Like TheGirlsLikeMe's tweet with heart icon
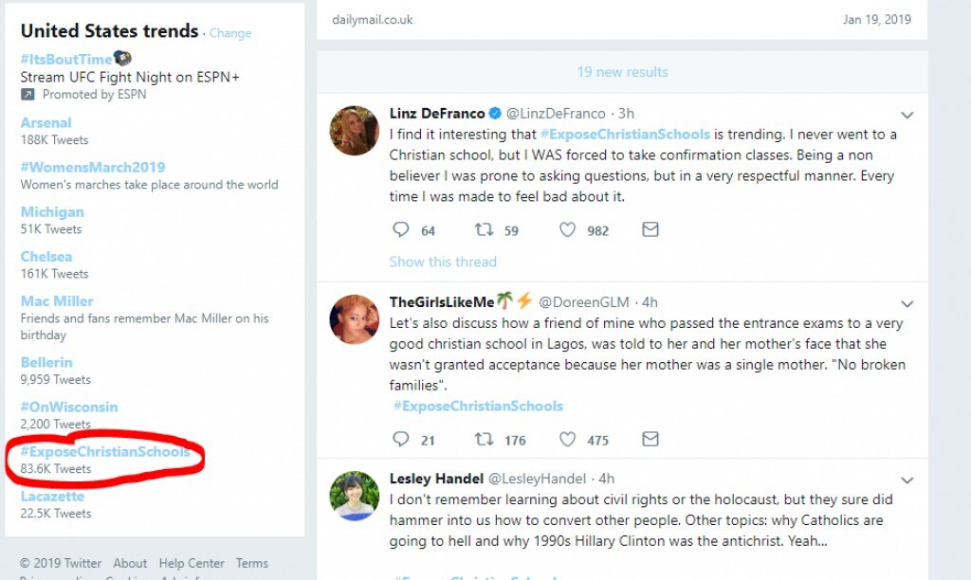 (567, 439)
